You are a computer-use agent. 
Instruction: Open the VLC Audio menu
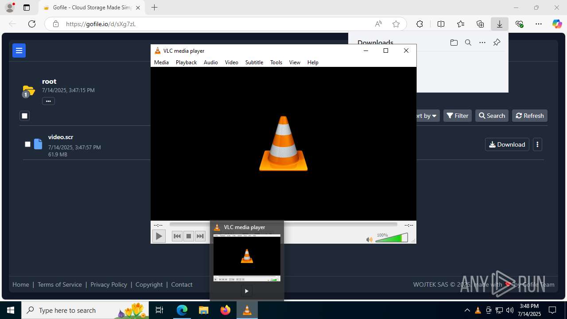[211, 62]
